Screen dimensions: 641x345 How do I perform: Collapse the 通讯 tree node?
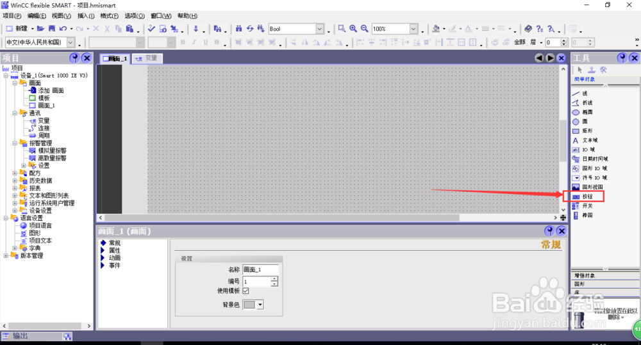tap(15, 113)
